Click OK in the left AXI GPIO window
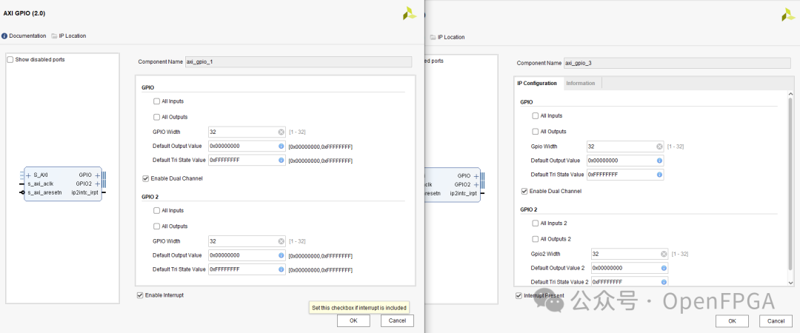The width and height of the screenshot is (800, 333). pos(353,320)
